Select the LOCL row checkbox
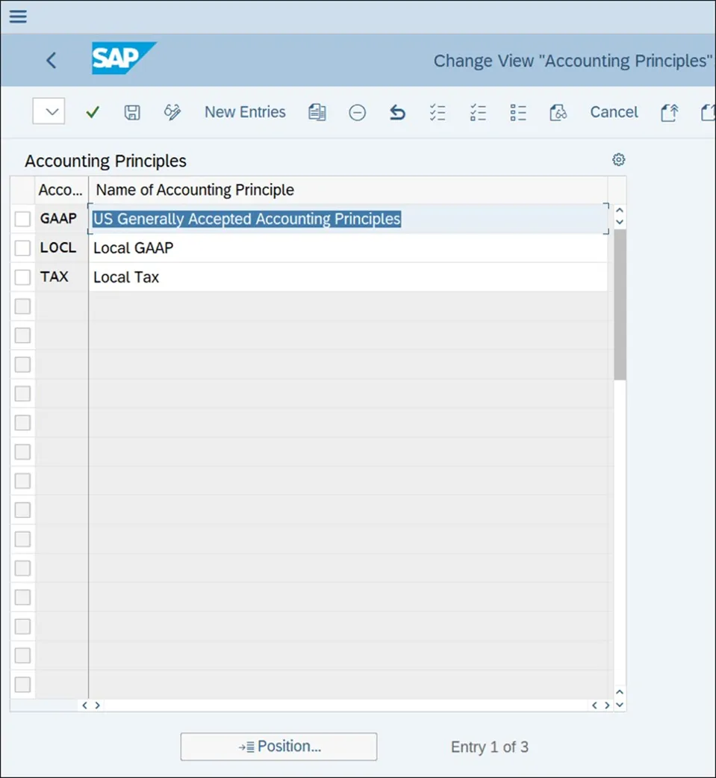 point(23,248)
